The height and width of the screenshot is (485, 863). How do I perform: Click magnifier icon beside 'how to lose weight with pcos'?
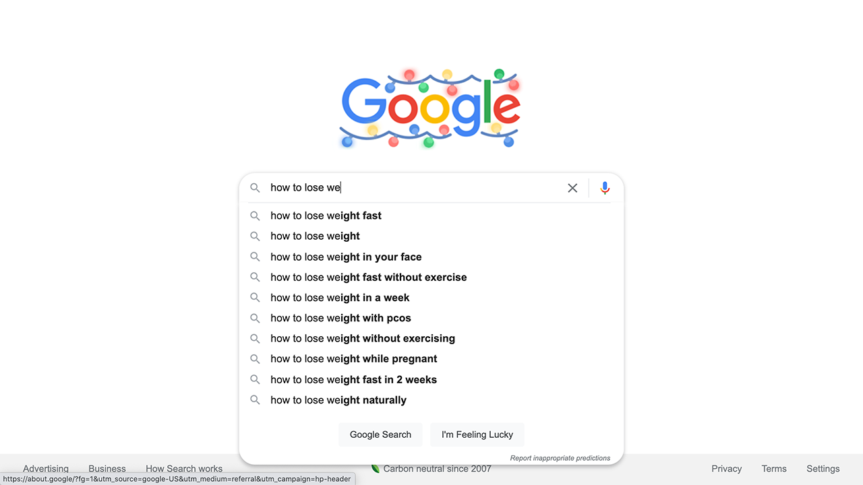pyautogui.click(x=255, y=318)
